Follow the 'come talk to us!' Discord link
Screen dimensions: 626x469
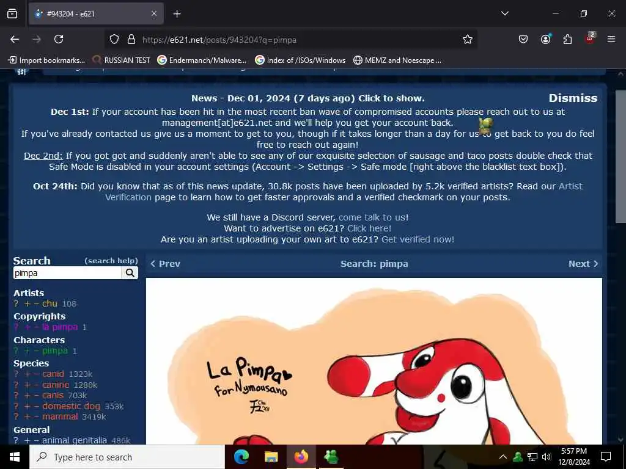point(374,217)
